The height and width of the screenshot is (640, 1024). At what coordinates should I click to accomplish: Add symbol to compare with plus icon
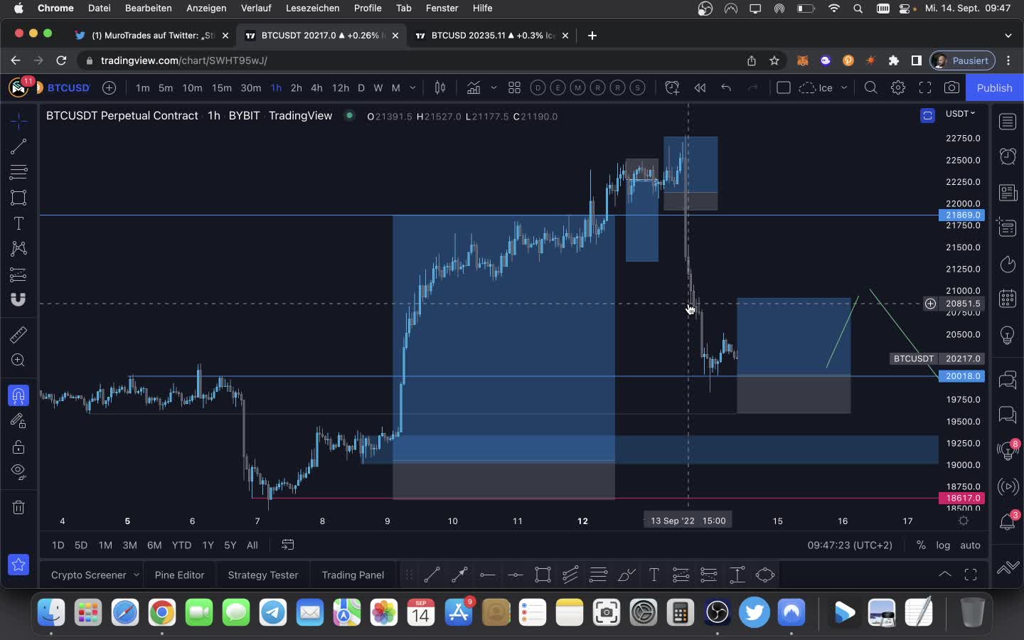[109, 87]
